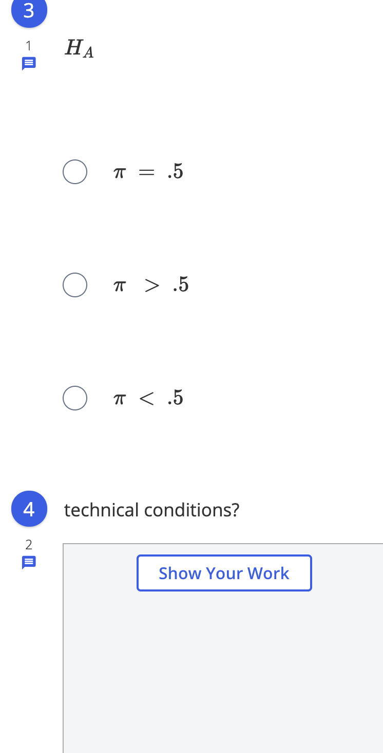The image size is (383, 753).
Task: Select the π < .5 radio button
Action: [x=75, y=398]
